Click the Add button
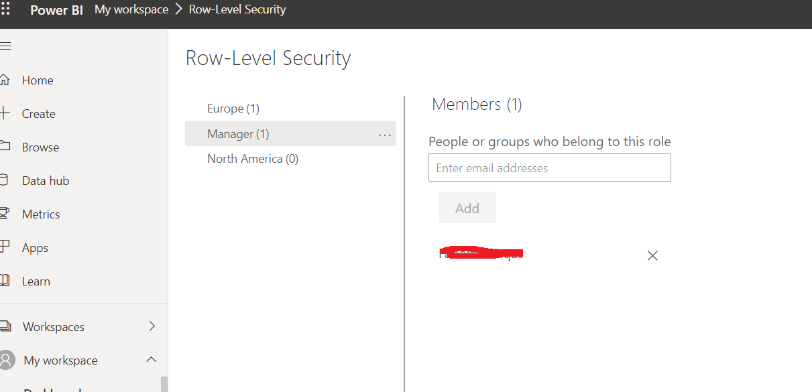Screen dimensions: 812x392 coord(467,208)
